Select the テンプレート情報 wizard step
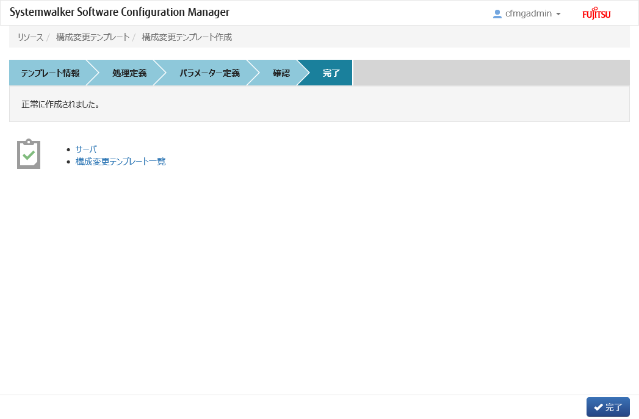 [x=50, y=73]
